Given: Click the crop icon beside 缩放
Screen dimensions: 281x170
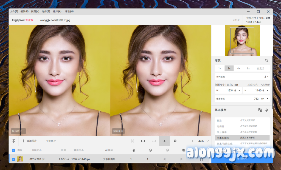Looking at the screenshot, I should coord(266,60).
